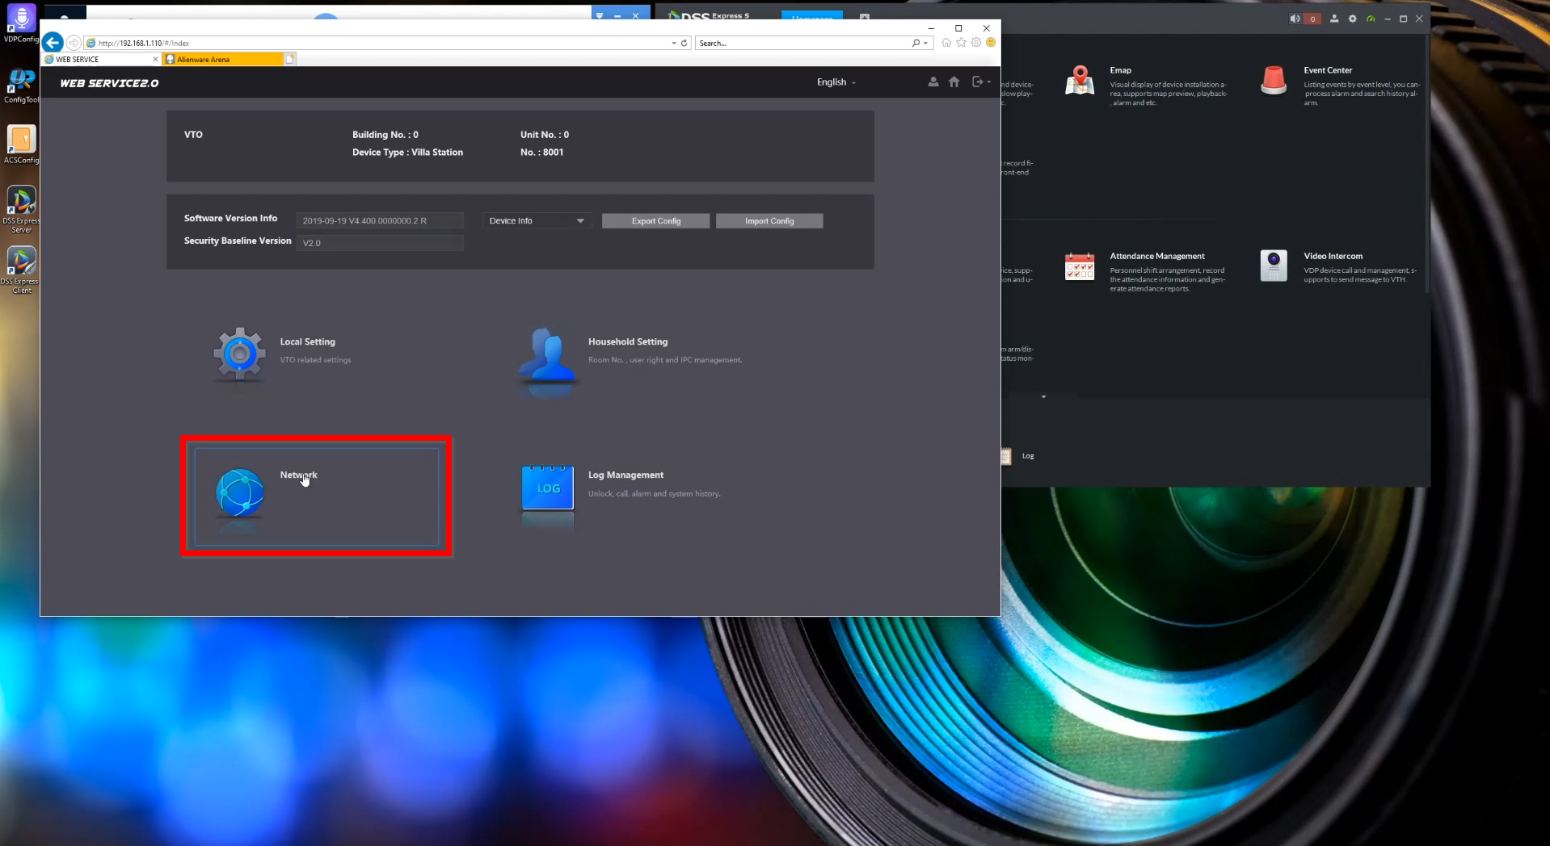Click the Import Config button

[x=769, y=221]
